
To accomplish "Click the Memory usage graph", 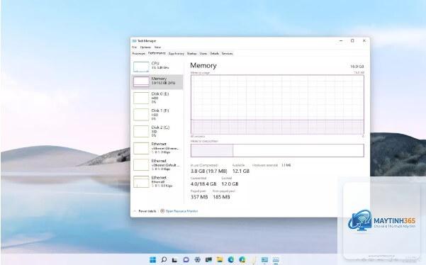I will [277, 105].
